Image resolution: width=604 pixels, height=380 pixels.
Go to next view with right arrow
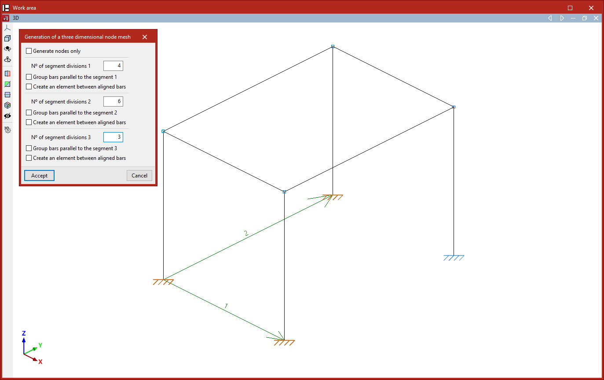562,18
